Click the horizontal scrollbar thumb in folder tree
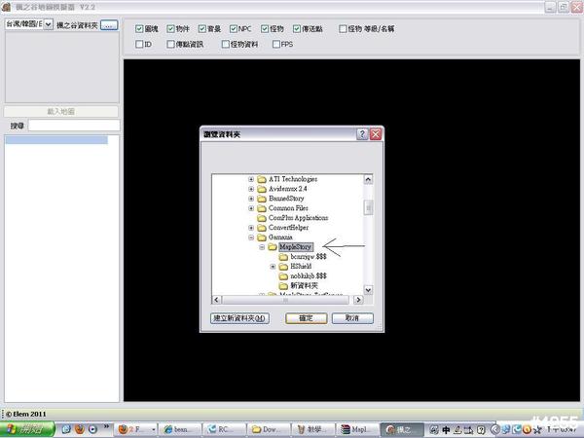Viewport: 584px width, 438px height. [x=285, y=300]
